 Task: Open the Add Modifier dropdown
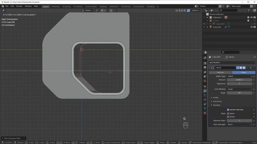232,63
